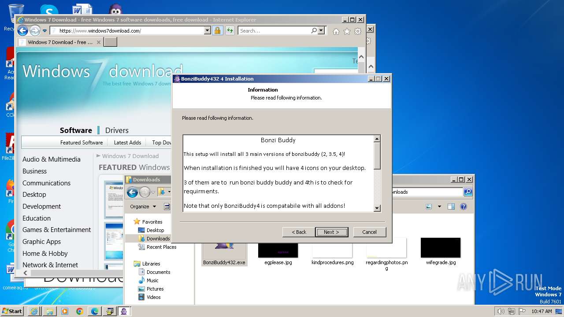Refresh the page in Internet Explorer
This screenshot has height=317, width=564.
[230, 31]
